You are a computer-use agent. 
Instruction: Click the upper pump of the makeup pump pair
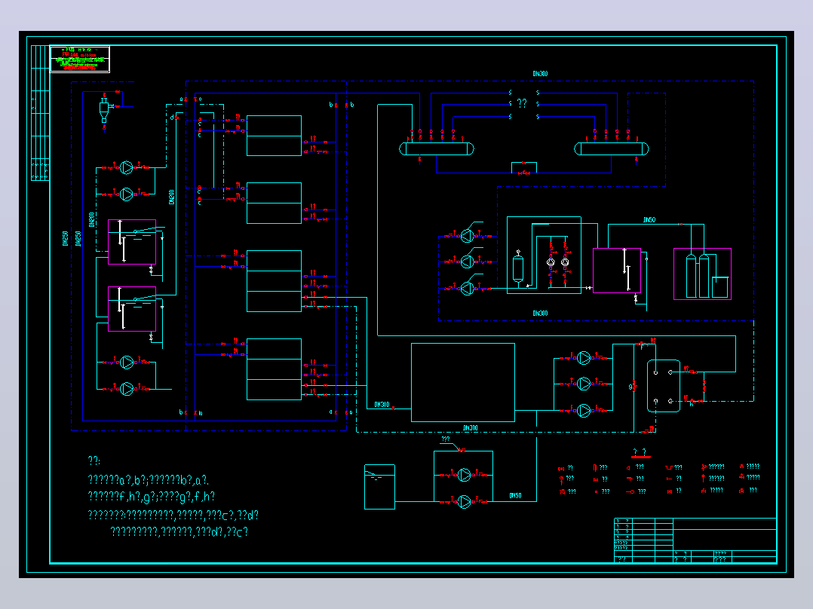tap(464, 475)
